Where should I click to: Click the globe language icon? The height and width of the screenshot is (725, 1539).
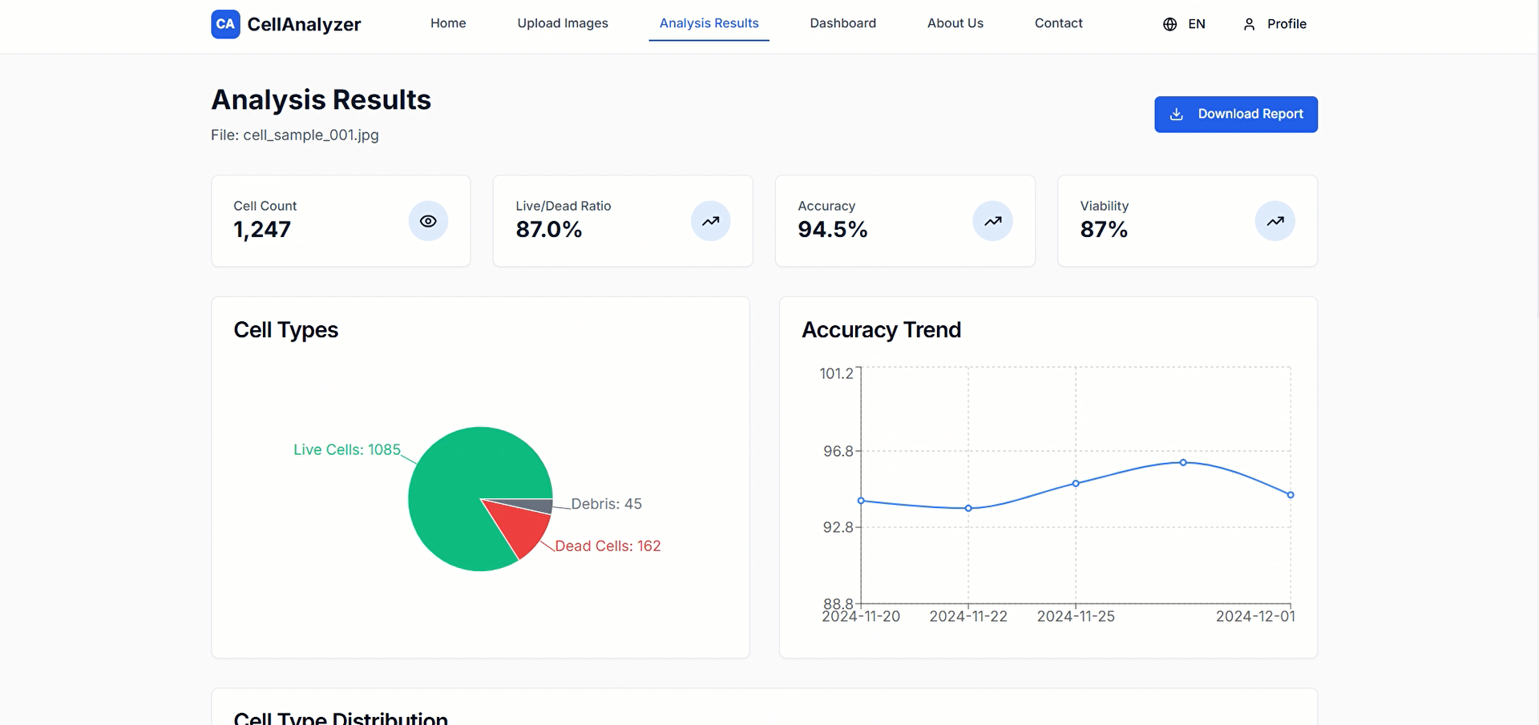(x=1170, y=24)
